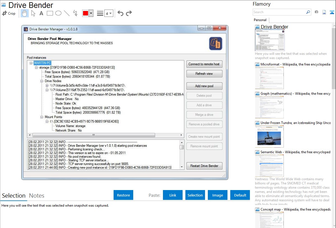Screen dimensions: 336x228
Task: Select the Crop tool
Action: pos(9,13)
